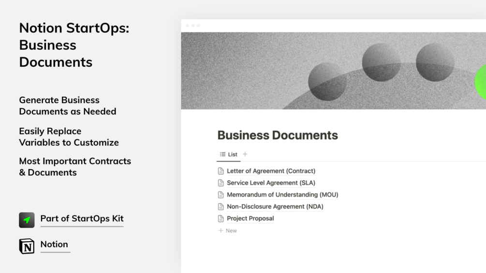The height and width of the screenshot is (273, 486).
Task: Open Non-Disclosure Agreement (NDA) page
Action: click(x=275, y=206)
